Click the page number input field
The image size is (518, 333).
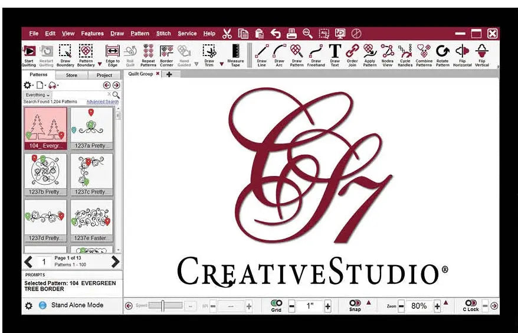[x=44, y=262]
